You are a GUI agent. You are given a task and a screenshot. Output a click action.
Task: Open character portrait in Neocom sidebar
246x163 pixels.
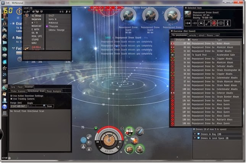(x=5, y=16)
